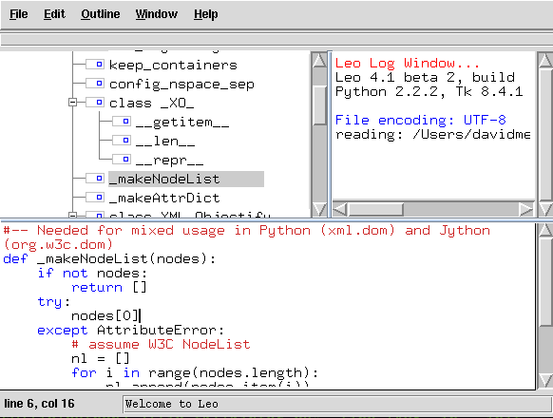553x418 pixels.
Task: Click body pane scroll down arrow
Action: pyautogui.click(x=545, y=380)
